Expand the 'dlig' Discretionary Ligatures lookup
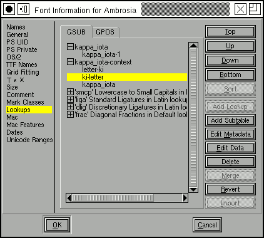The image size is (264, 238). [70, 107]
